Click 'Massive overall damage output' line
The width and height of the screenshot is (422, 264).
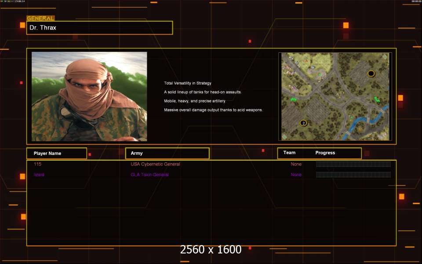213,110
